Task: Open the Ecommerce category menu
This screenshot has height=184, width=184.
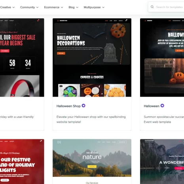Action: click(x=53, y=7)
